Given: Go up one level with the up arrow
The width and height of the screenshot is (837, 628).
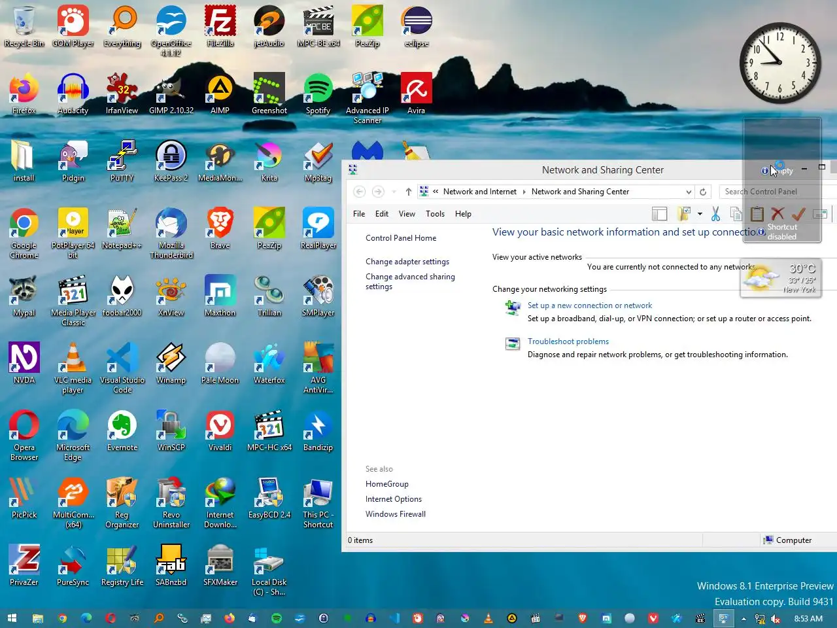Looking at the screenshot, I should tap(409, 192).
